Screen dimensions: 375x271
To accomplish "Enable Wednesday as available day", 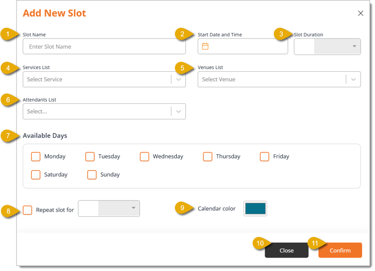I will (145, 157).
